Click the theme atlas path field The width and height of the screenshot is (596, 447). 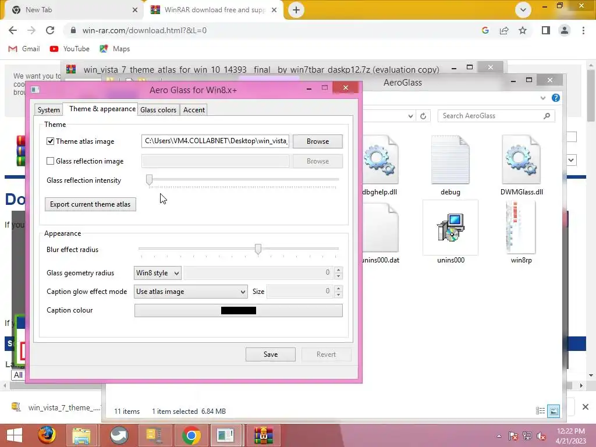tap(215, 141)
